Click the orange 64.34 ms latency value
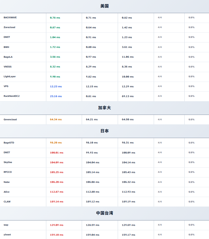Screen dimensions: 209x239 [56, 119]
